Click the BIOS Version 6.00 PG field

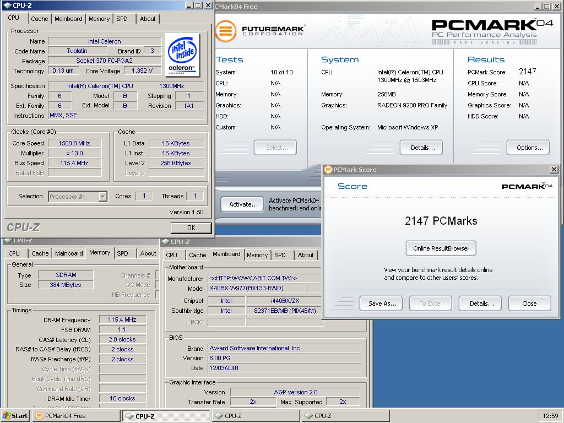pos(284,358)
